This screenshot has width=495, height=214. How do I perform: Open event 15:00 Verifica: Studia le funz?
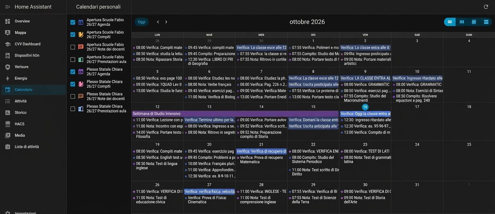coord(157,91)
